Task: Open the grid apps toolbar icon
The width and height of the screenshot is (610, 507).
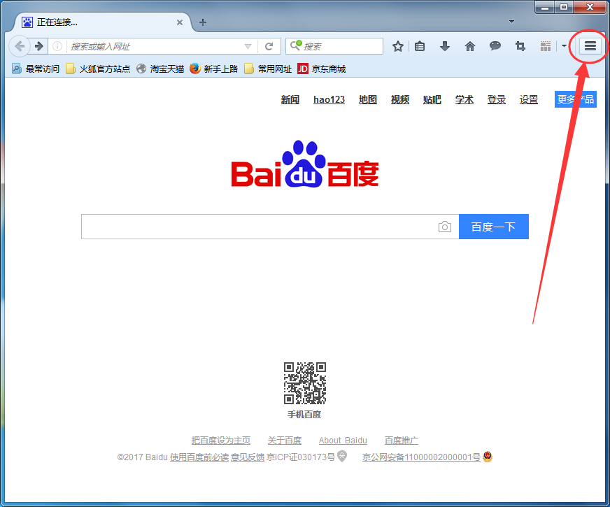Action: (x=546, y=47)
